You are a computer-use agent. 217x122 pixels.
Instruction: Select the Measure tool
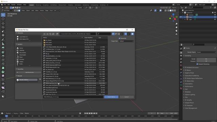(x=3, y=44)
